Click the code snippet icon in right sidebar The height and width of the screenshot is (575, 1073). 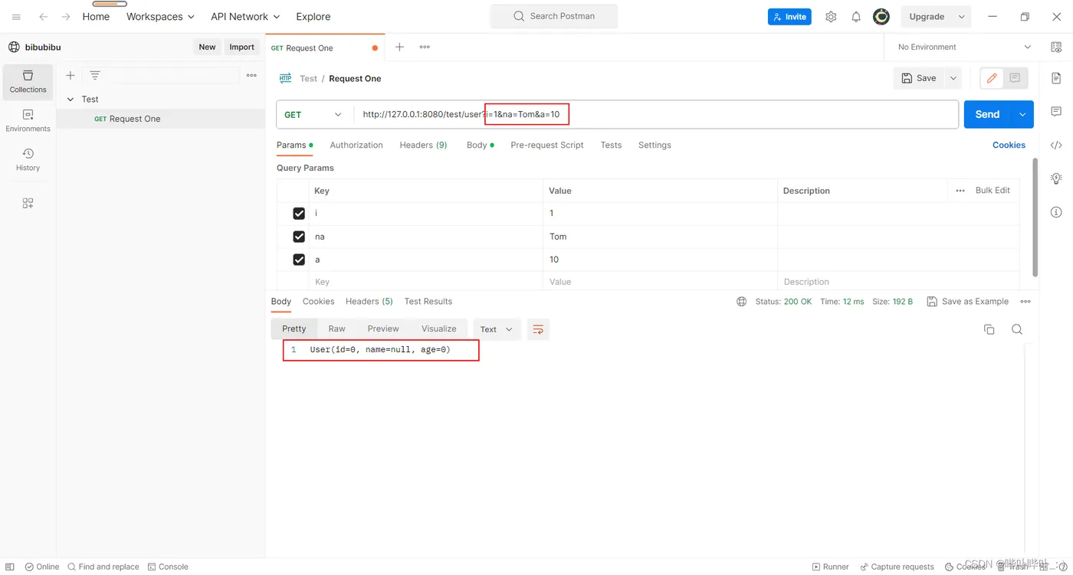coord(1056,145)
